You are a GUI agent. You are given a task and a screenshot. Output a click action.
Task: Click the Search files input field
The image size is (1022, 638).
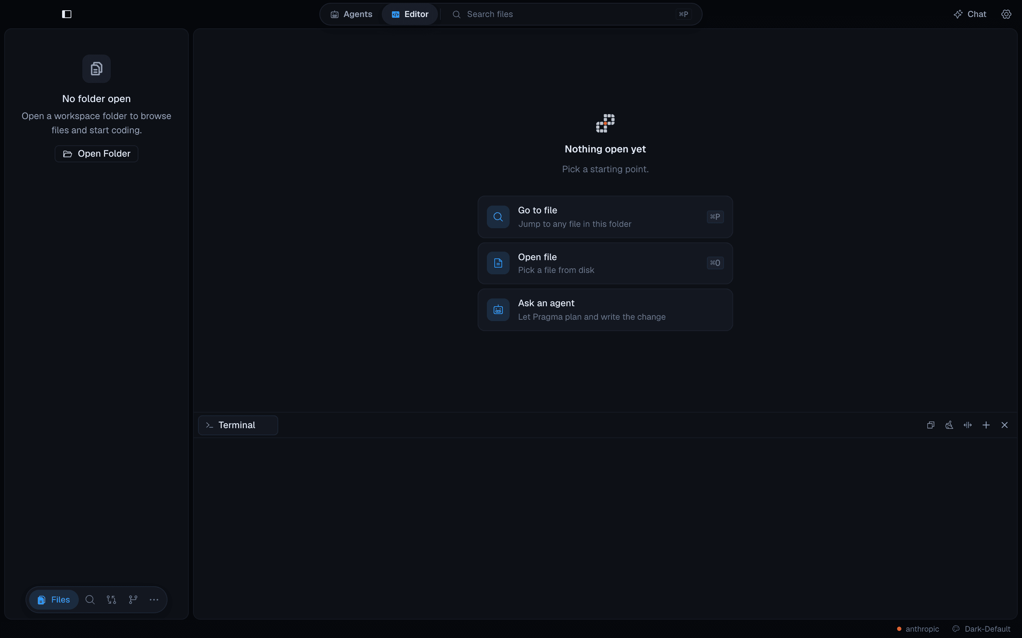tap(571, 14)
